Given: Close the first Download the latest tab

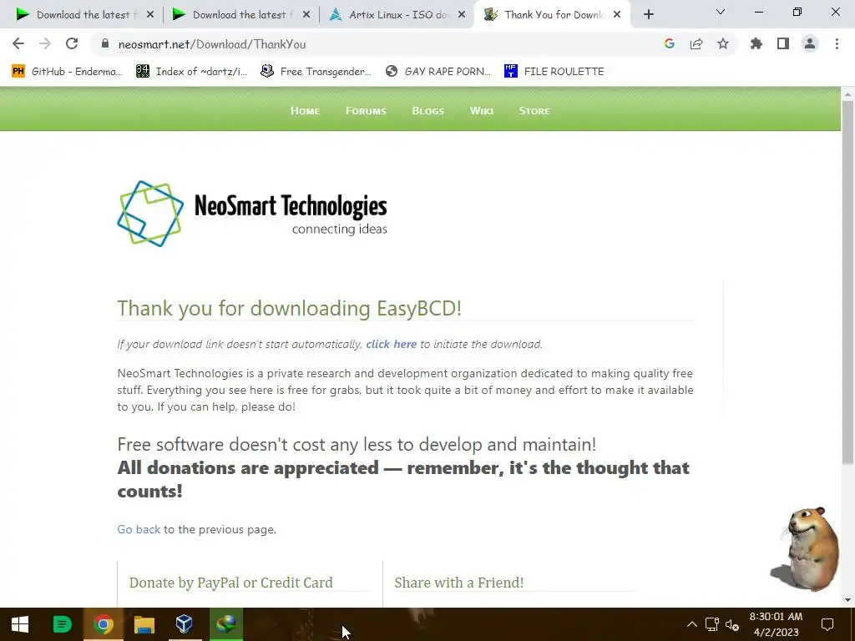Looking at the screenshot, I should click(x=150, y=15).
